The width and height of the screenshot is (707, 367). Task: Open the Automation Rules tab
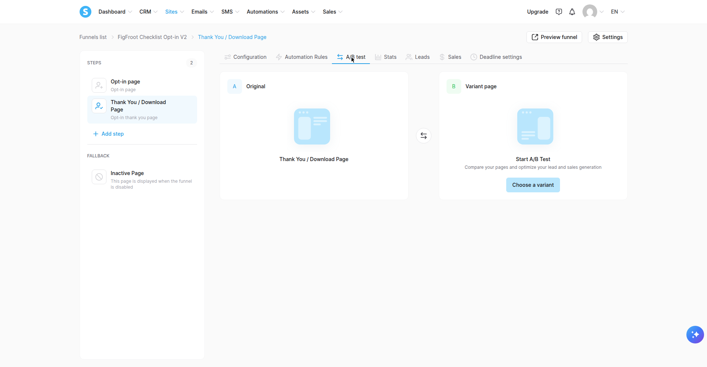[x=302, y=57]
